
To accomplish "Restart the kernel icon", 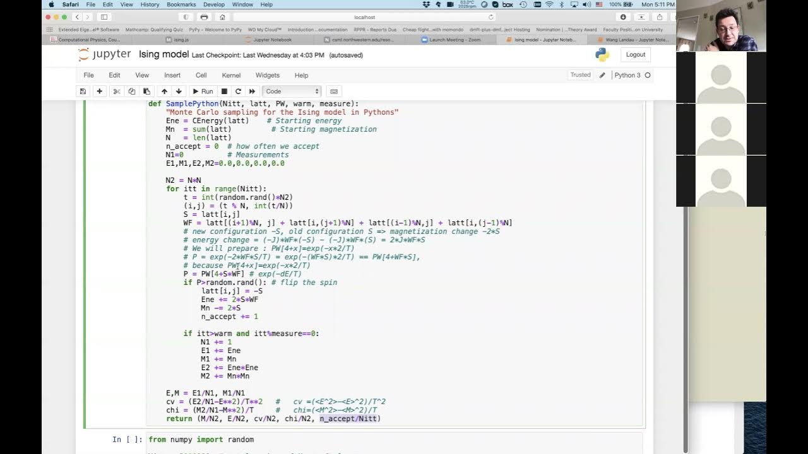I will pos(238,91).
